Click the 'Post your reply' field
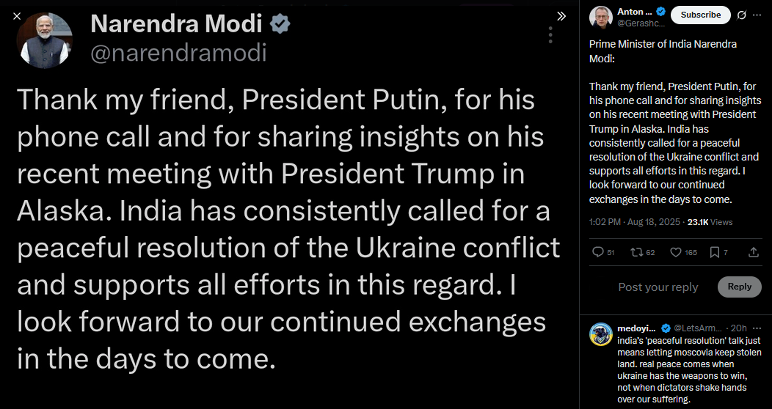This screenshot has width=772, height=409. 658,287
